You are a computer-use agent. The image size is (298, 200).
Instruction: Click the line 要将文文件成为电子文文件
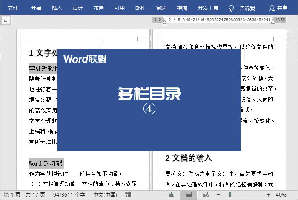(x=219, y=174)
